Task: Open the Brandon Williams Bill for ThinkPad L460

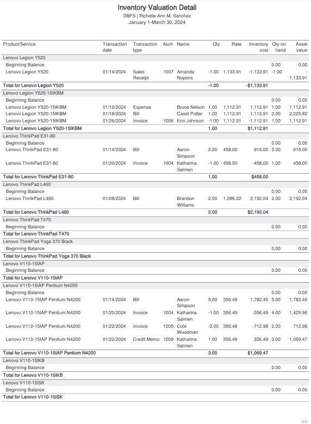Action: tap(155, 202)
